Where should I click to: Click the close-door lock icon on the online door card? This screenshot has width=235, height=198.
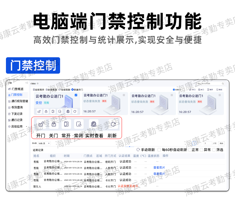46,112
